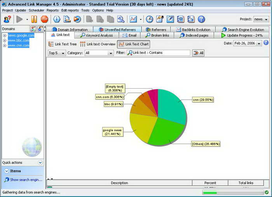Open the Help menu
Screen dimensions: 272x197
pyautogui.click(x=110, y=10)
